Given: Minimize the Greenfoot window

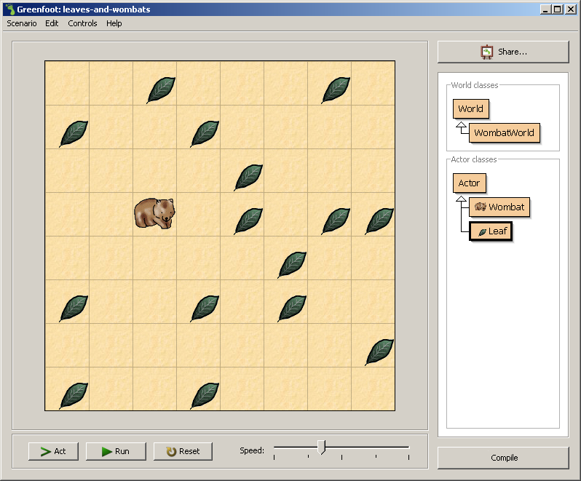Looking at the screenshot, I should [x=545, y=9].
